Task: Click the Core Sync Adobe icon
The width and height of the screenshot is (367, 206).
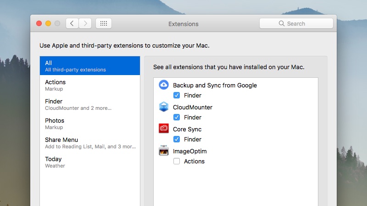Action: point(164,129)
